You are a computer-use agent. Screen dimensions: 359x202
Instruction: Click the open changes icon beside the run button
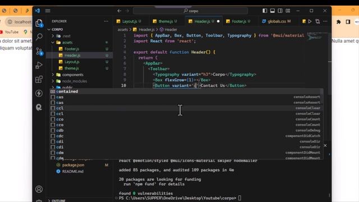click(x=317, y=21)
